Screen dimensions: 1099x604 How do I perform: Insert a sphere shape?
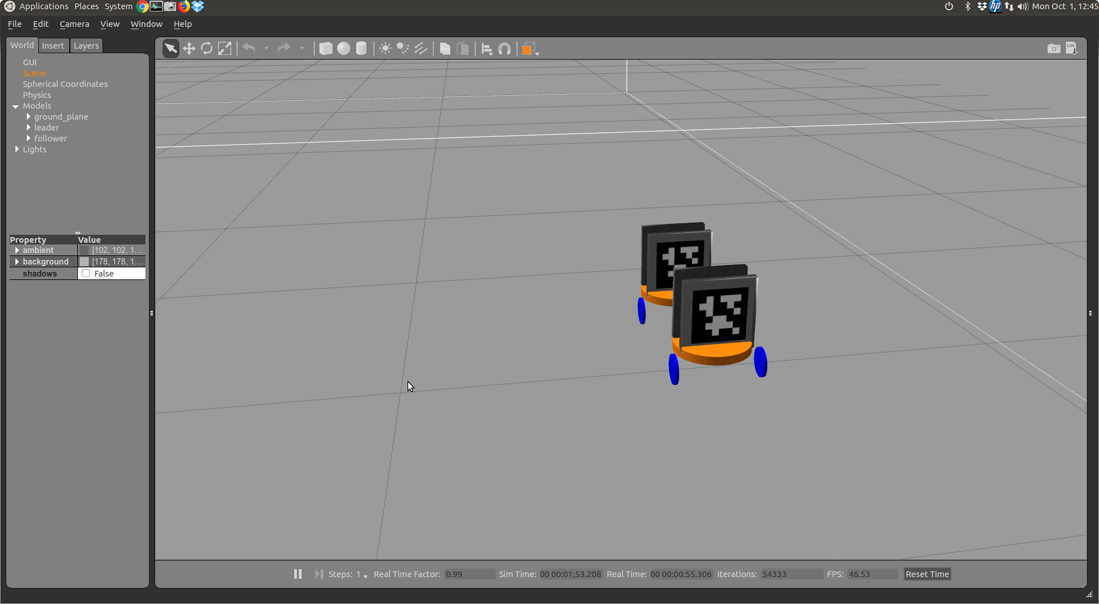coord(343,49)
